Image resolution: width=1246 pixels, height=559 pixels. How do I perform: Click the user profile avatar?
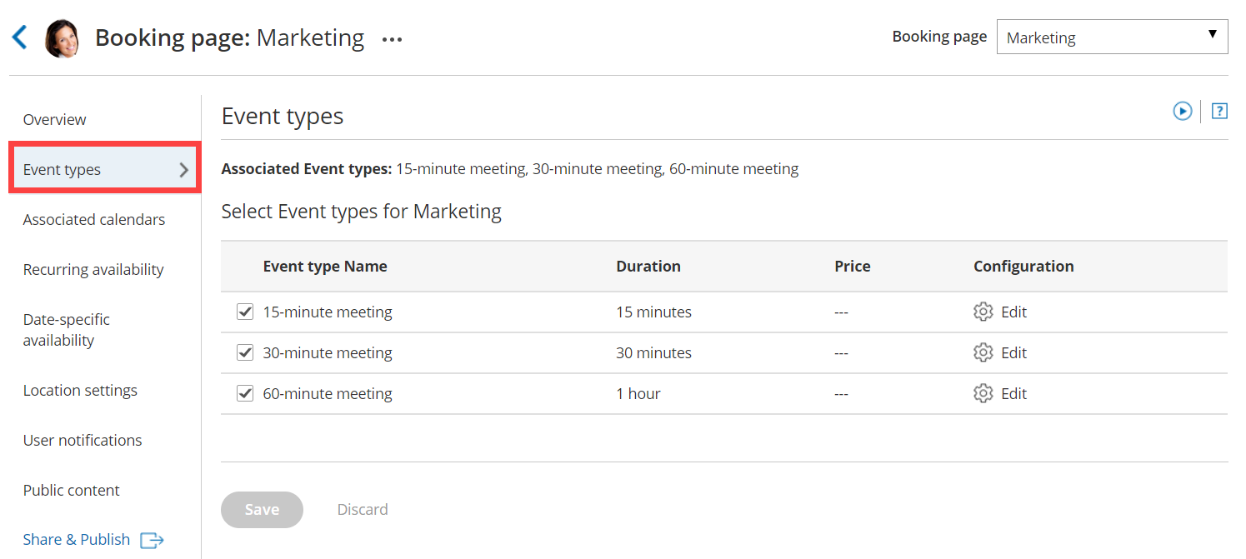coord(61,38)
